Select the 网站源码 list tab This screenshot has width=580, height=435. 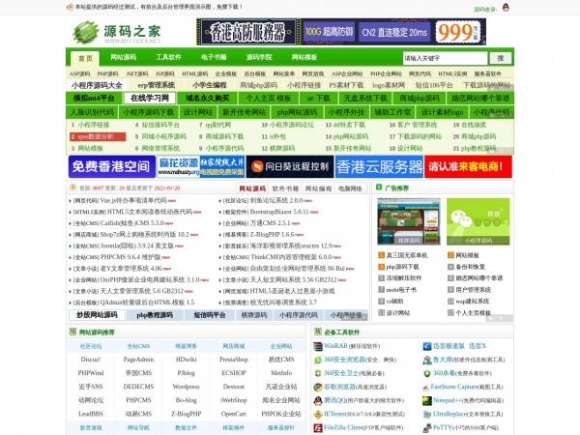tap(252, 188)
